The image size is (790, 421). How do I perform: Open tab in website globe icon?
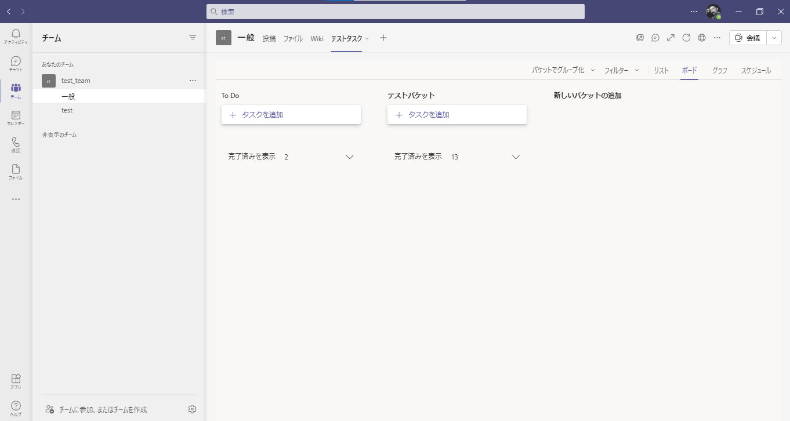pyautogui.click(x=702, y=38)
